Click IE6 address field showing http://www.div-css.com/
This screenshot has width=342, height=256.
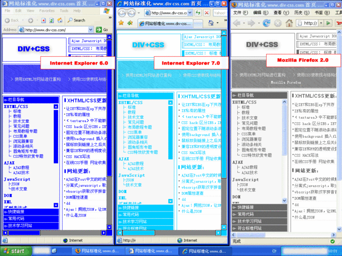pyautogui.click(x=56, y=30)
